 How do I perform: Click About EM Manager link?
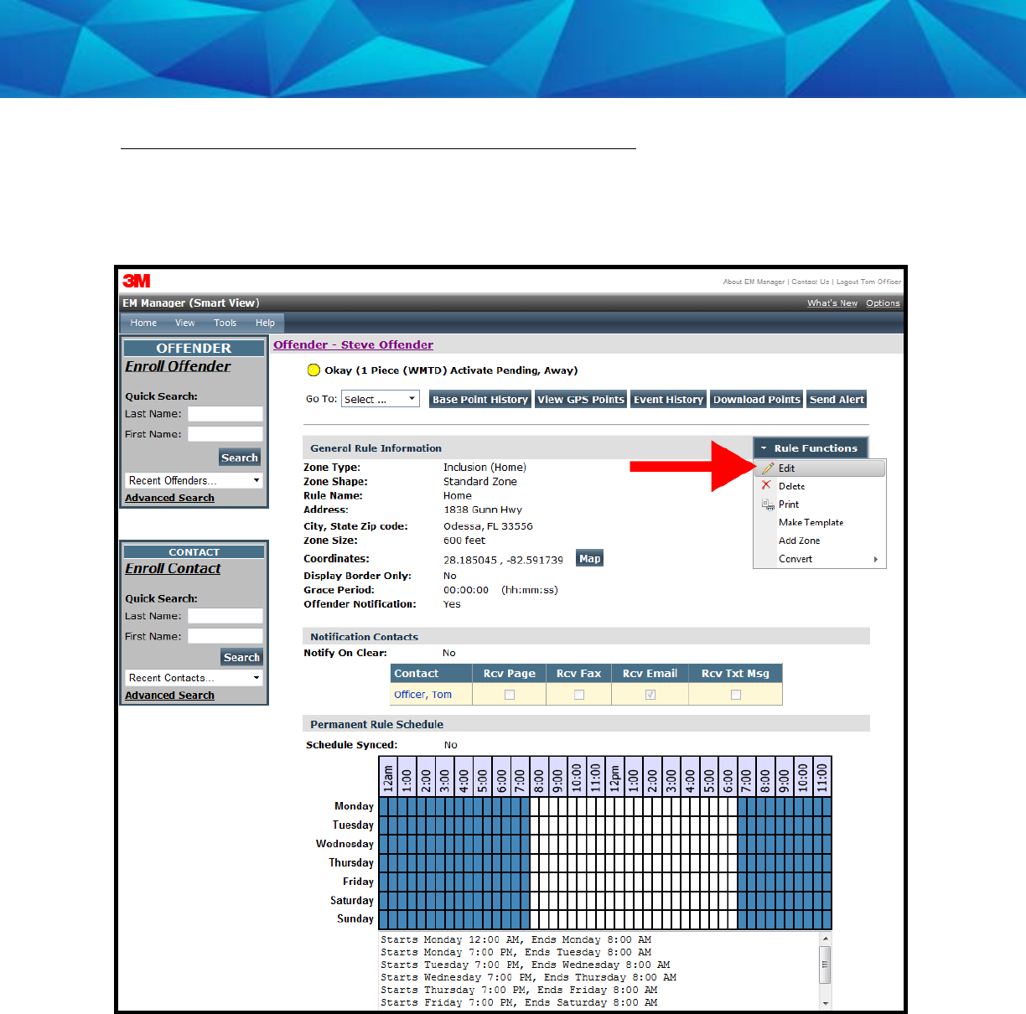pyautogui.click(x=754, y=282)
